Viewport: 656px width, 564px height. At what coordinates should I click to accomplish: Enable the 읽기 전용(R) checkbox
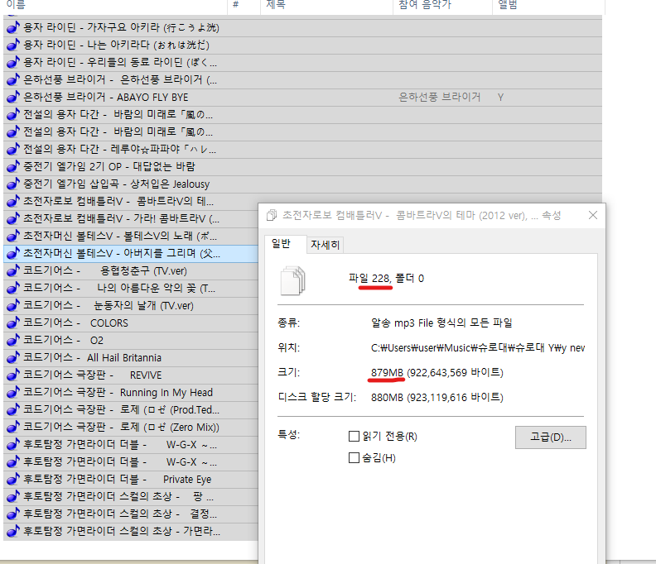tap(355, 437)
